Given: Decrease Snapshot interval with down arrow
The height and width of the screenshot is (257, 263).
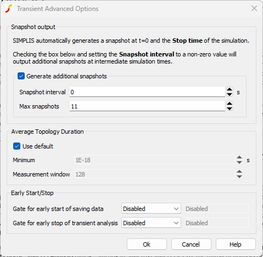Looking at the screenshot, I should click(x=230, y=94).
